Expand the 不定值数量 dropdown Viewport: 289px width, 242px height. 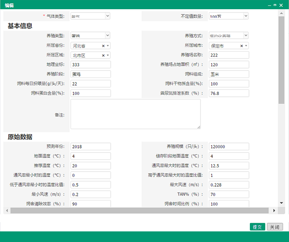click(229, 16)
